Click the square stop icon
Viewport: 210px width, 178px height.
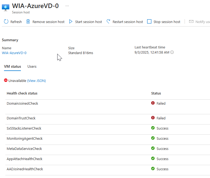pyautogui.click(x=149, y=21)
